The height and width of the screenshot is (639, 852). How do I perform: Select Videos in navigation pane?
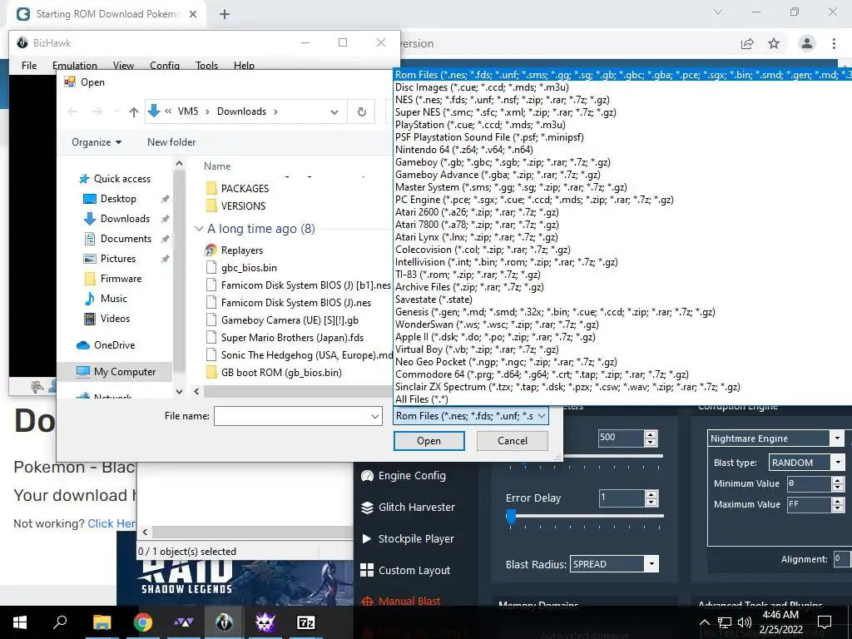(115, 319)
